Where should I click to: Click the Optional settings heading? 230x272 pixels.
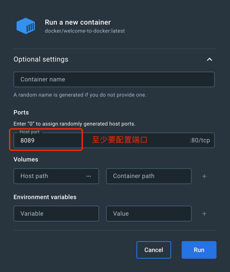pyautogui.click(x=41, y=59)
